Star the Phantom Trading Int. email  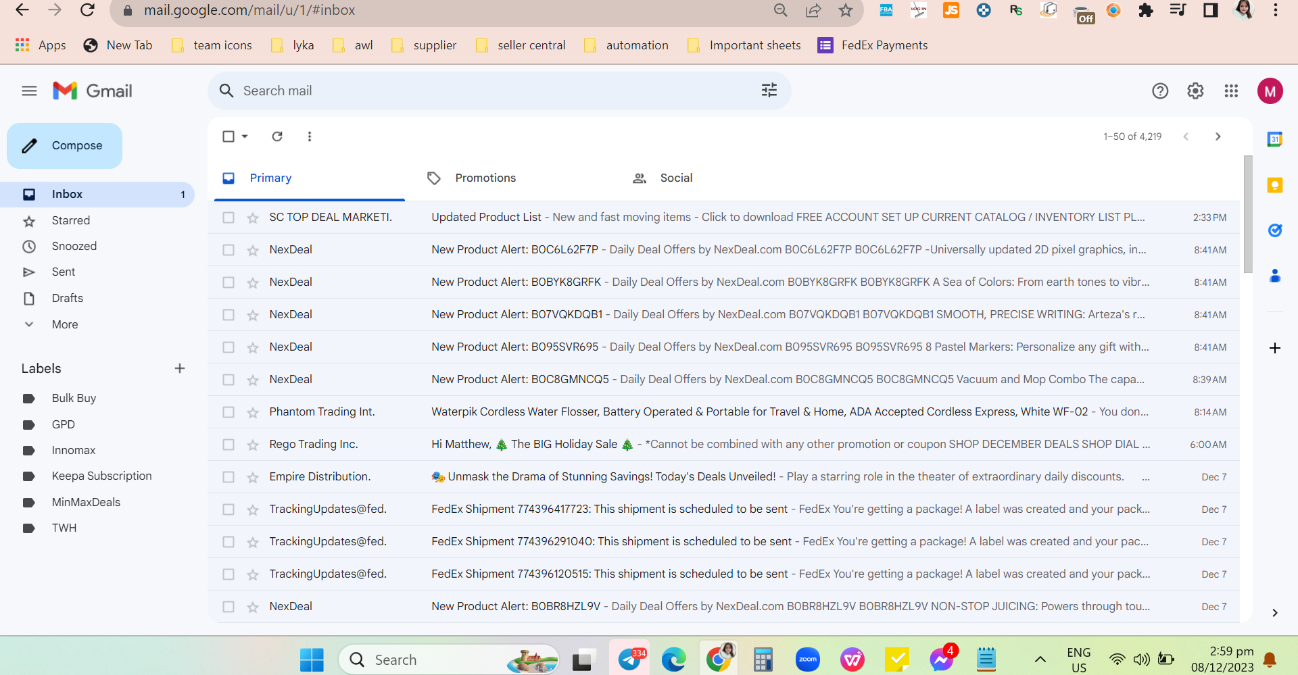[253, 412]
